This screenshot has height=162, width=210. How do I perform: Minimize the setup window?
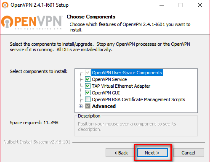(162, 5)
